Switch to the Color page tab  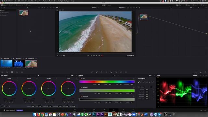[113, 110]
